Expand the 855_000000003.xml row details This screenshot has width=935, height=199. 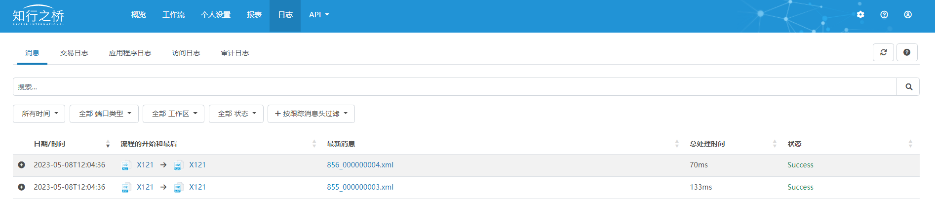(21, 187)
